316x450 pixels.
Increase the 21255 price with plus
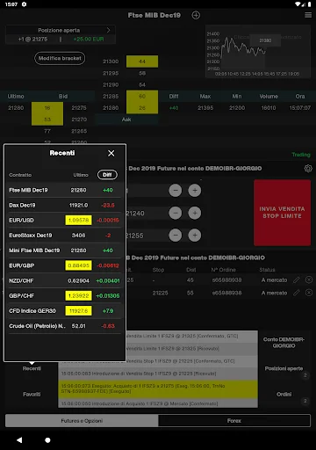195,236
